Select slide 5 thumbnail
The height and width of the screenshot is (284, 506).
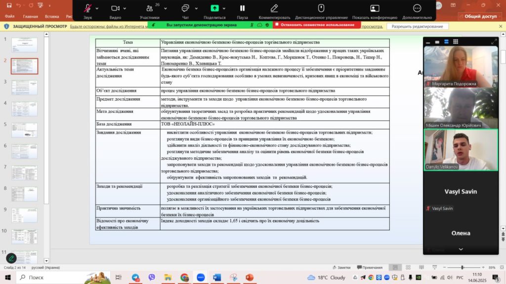[24, 130]
